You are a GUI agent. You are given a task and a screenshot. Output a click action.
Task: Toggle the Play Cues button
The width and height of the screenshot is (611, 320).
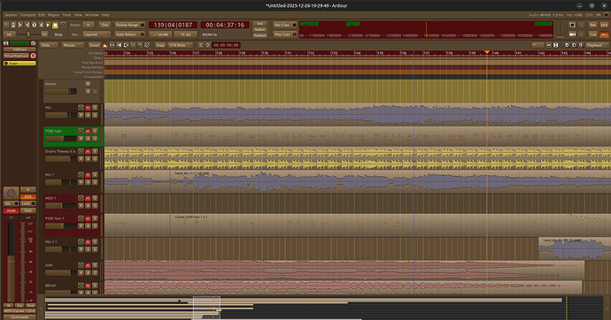click(284, 34)
